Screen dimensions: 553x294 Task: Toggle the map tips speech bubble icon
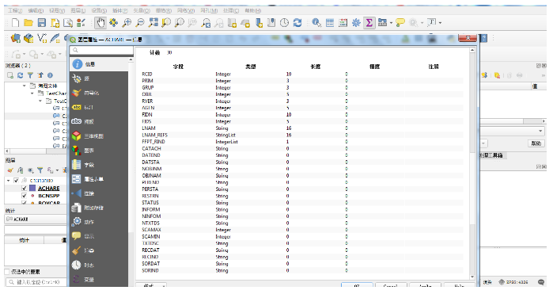coord(400,23)
